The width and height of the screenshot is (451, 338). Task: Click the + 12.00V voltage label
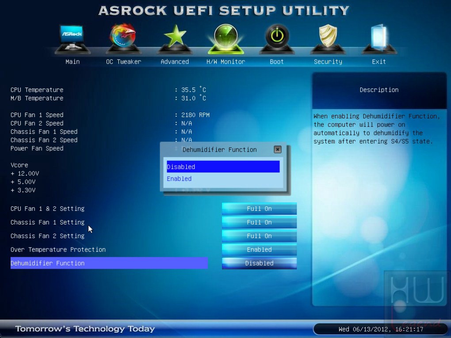pyautogui.click(x=25, y=173)
